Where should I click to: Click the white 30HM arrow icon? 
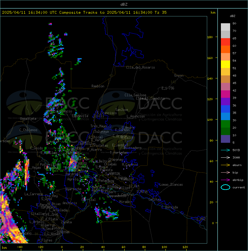pyautogui.click(x=225, y=157)
